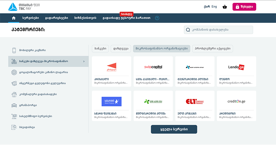
Task: Click the search magnifier icon
Action: click(x=188, y=30)
